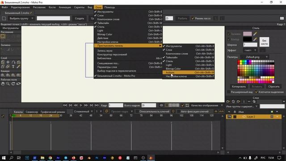Step forward one frame
The width and height of the screenshot is (286, 161).
point(86,106)
